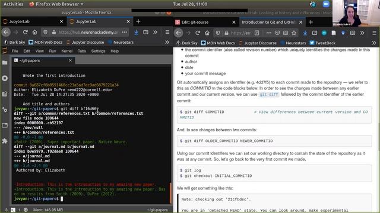Click the JupyterLab logo beside File menu
Screen dimensions: 380x213
5,51
